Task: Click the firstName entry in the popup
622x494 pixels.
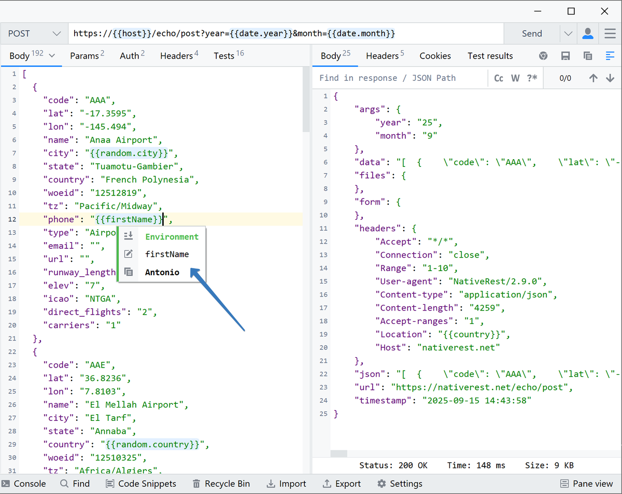Action: tap(167, 254)
